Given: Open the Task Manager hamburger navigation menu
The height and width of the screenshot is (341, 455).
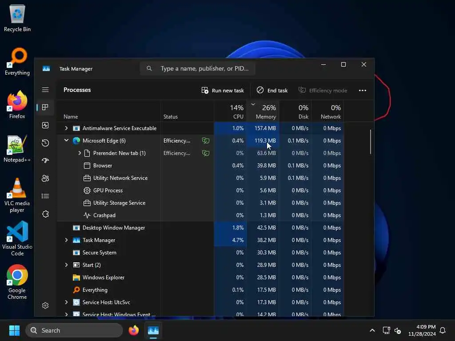Looking at the screenshot, I should (x=45, y=90).
